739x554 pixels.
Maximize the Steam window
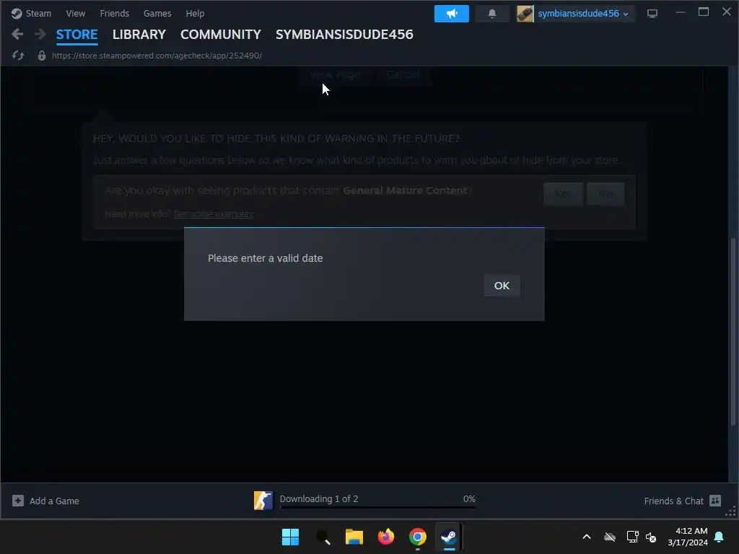(x=704, y=12)
